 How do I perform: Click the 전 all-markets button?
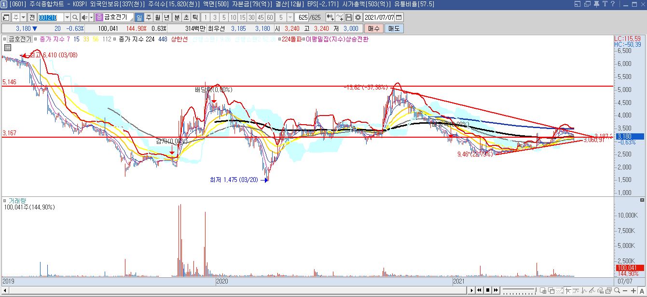tap(33, 17)
